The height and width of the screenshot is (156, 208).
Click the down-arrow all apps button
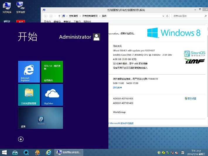coord(21,139)
